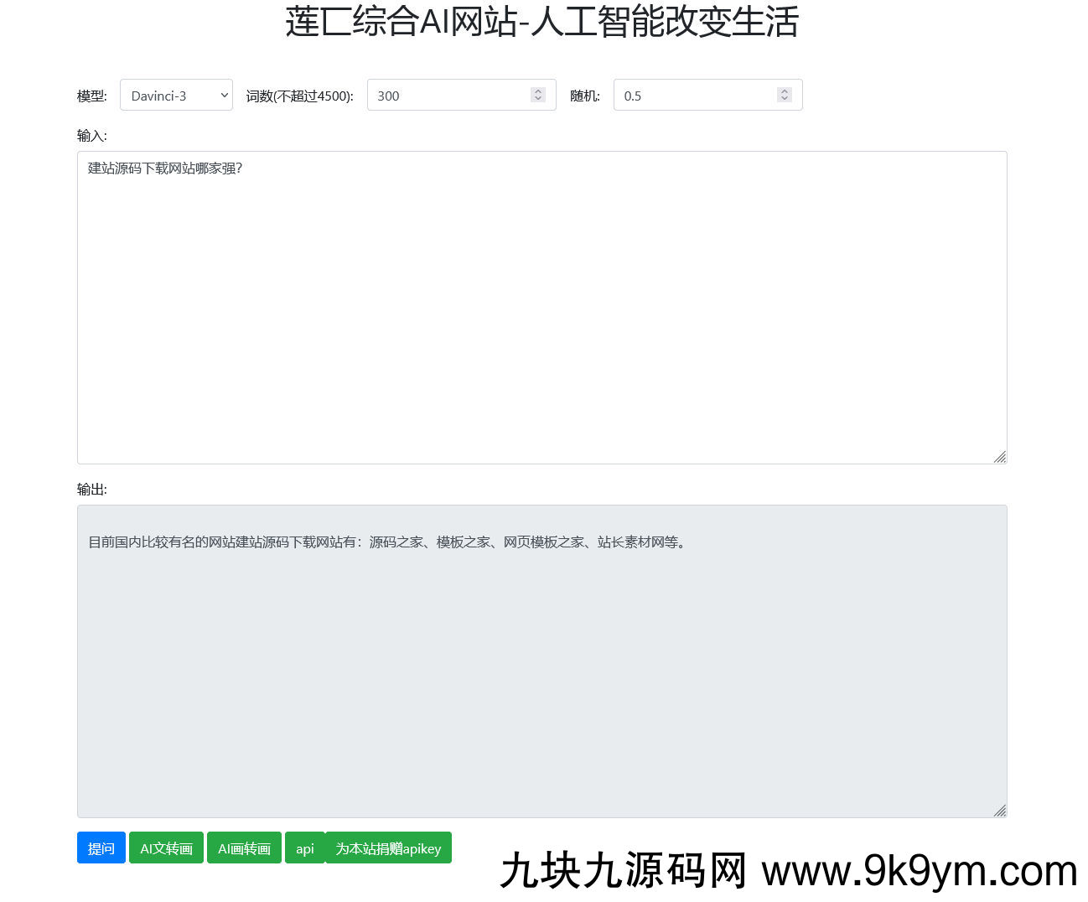The height and width of the screenshot is (902, 1088).
Task: Decrease the 随机 value with the down arrow
Action: coord(785,100)
